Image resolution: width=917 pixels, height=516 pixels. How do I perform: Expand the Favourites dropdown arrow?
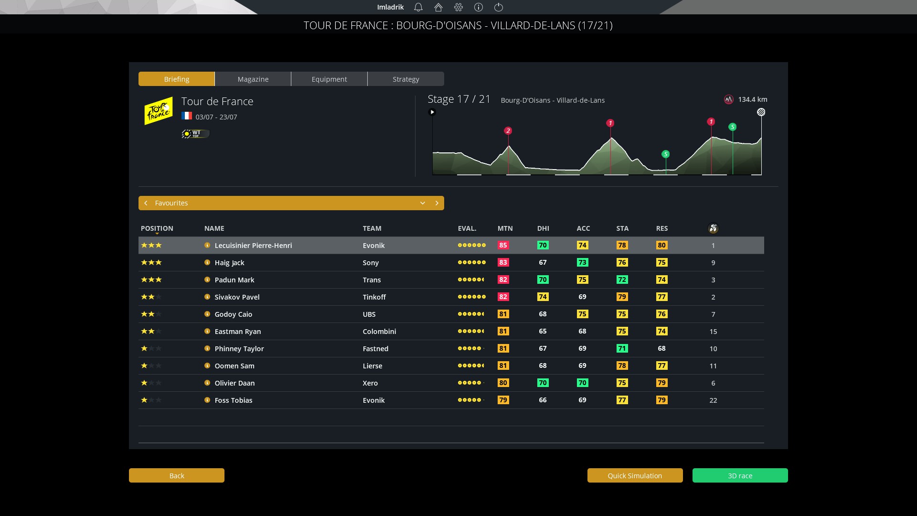click(x=423, y=203)
